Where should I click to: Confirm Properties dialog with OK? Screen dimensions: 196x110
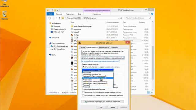pyautogui.click(x=101, y=108)
